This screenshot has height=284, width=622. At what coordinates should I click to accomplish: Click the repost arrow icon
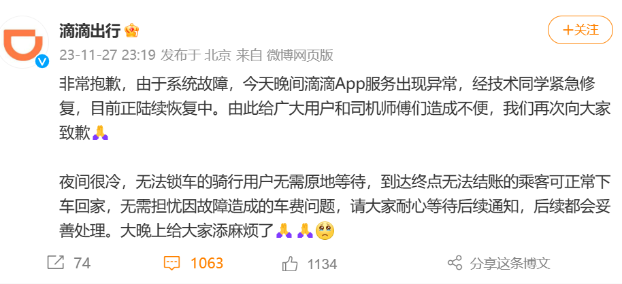[55, 263]
